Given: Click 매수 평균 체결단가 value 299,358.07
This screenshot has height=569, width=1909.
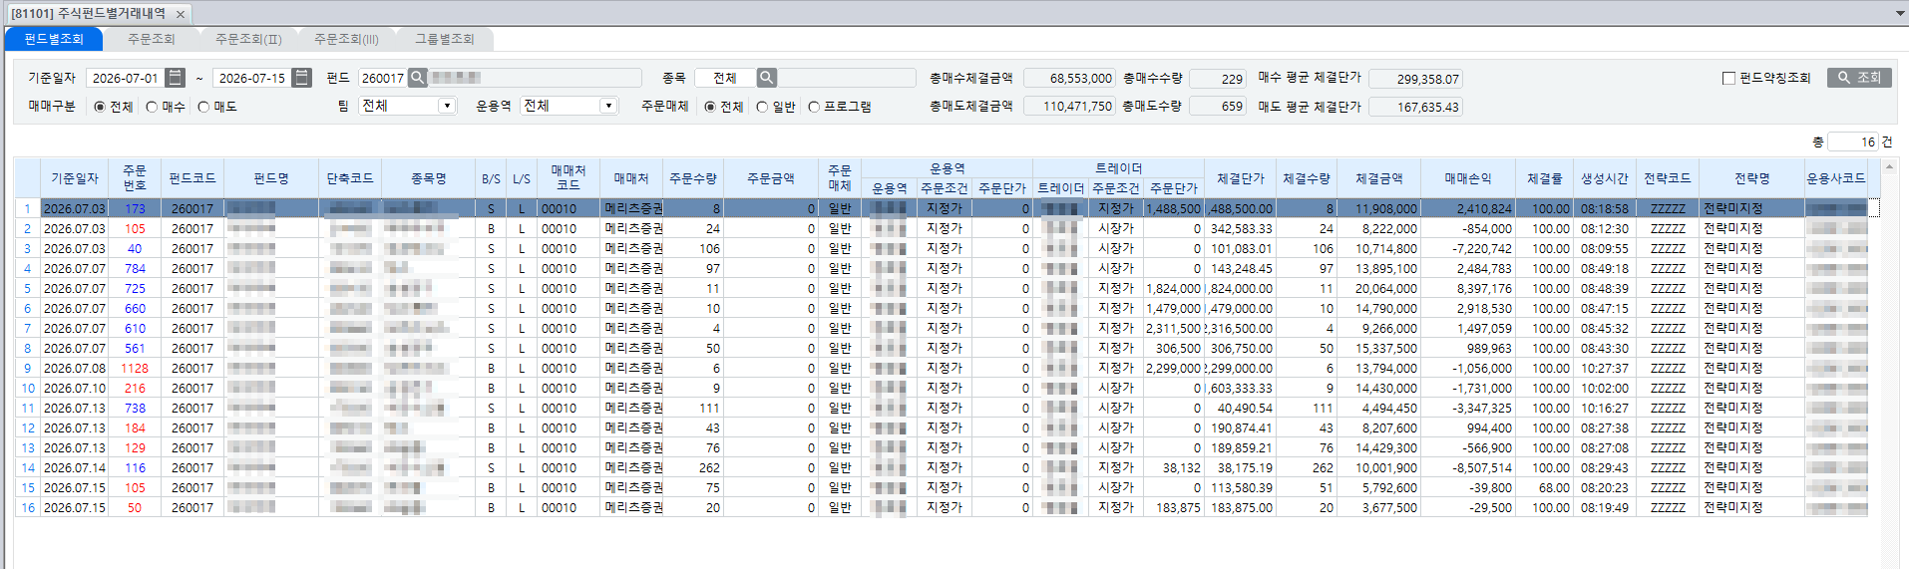Looking at the screenshot, I should coord(1415,79).
